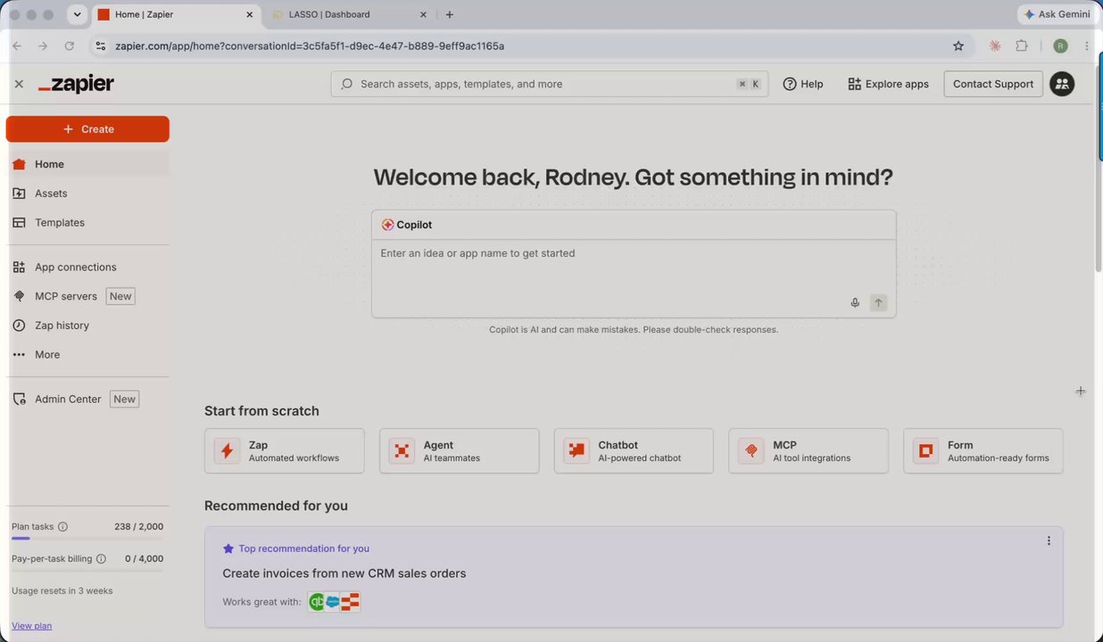The width and height of the screenshot is (1103, 642).
Task: Close the sidebar with the X icon
Action: tap(19, 84)
